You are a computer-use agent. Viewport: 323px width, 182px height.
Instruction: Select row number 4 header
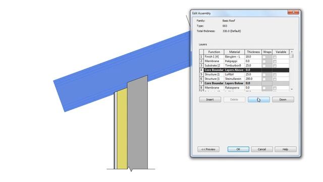click(x=201, y=70)
